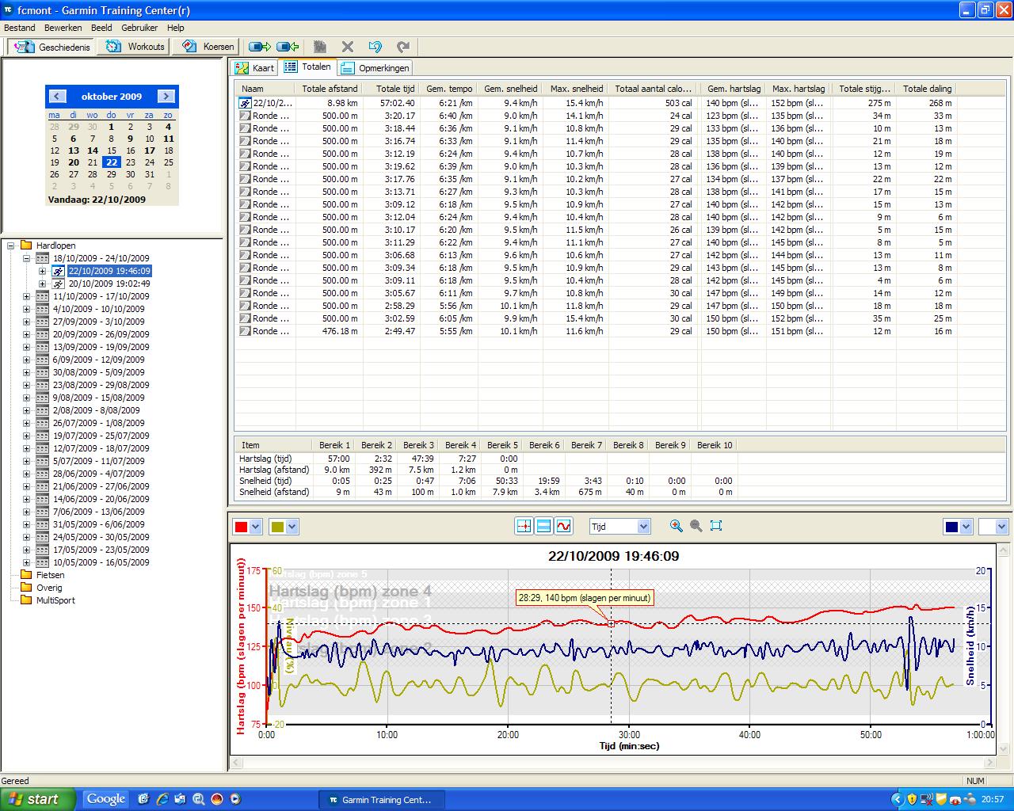This screenshot has height=811, width=1014.
Task: Click the Hartslag (tijd) row in zones table
Action: 486,459
